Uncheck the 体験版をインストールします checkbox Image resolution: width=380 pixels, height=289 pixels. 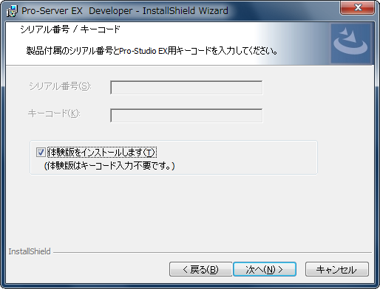tap(41, 153)
